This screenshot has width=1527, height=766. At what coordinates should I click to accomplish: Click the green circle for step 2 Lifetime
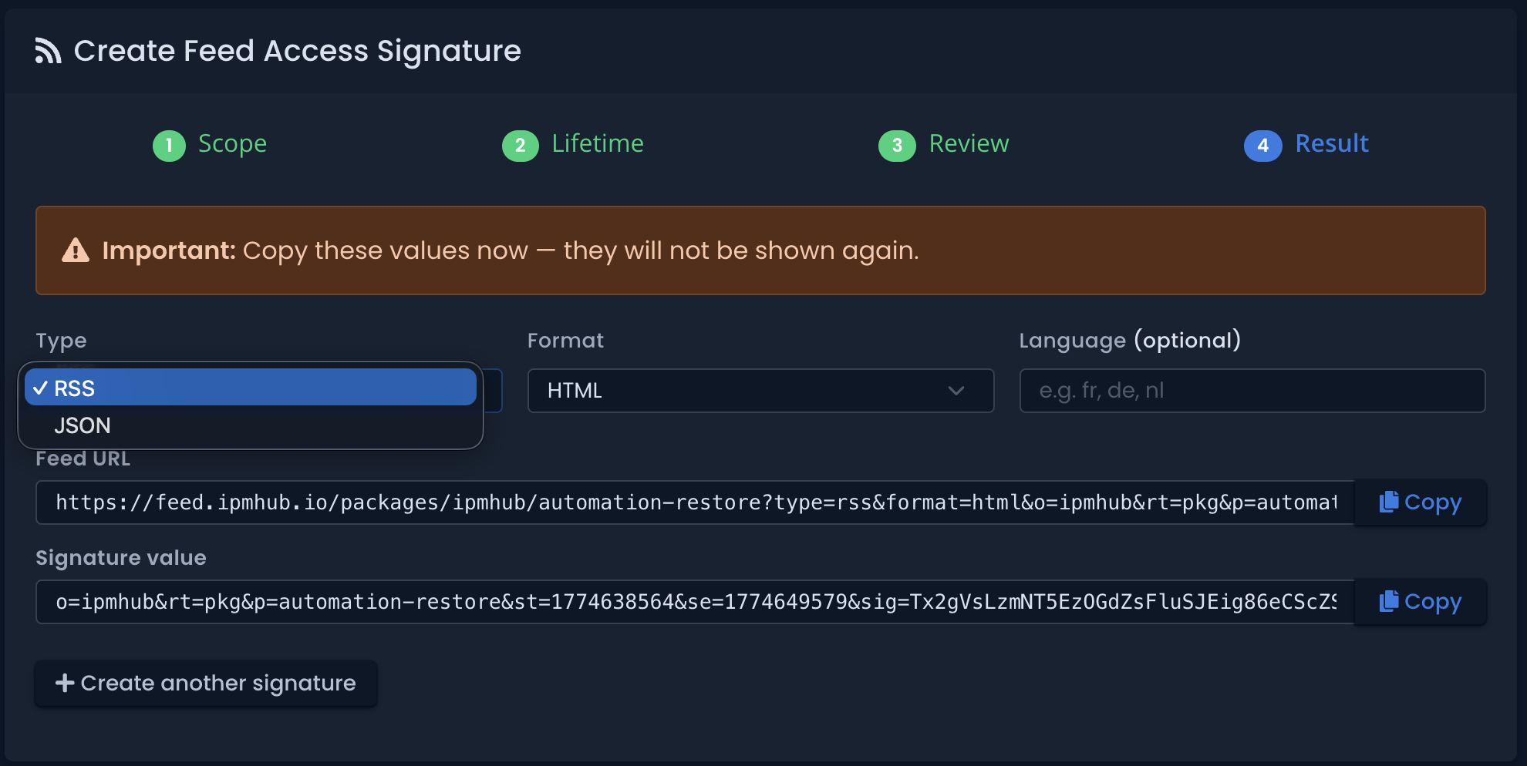point(521,146)
